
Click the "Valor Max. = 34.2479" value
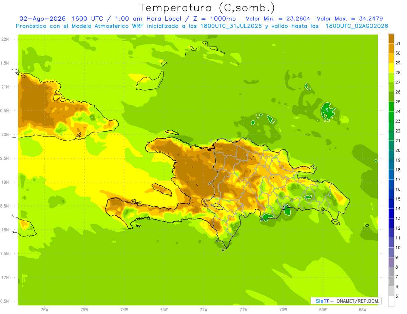tap(350, 19)
